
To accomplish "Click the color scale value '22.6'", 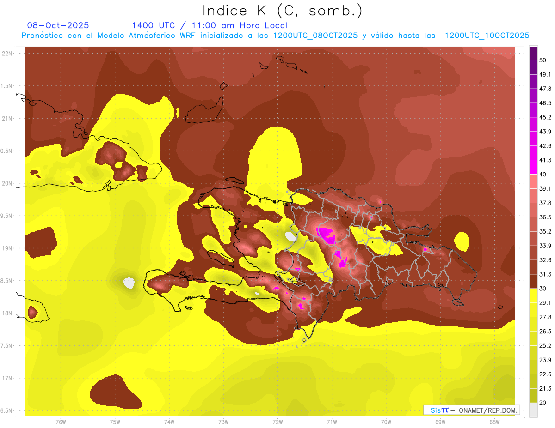I will (x=545, y=374).
